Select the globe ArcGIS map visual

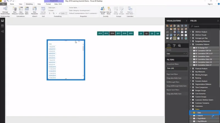point(186,38)
